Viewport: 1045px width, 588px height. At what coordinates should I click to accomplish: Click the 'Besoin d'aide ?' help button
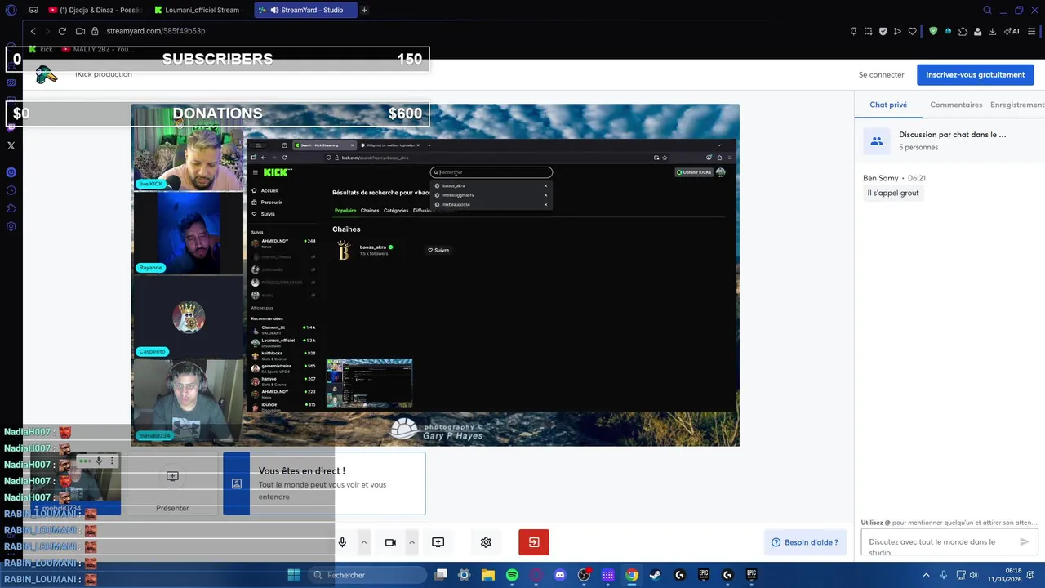click(x=805, y=542)
